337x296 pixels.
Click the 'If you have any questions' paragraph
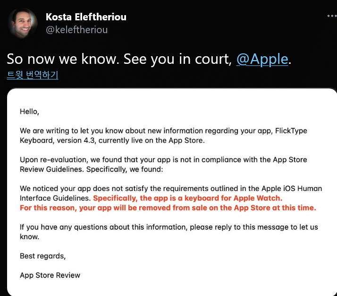[168, 232]
